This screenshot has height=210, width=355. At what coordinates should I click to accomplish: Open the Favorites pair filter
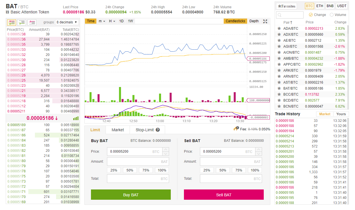(x=286, y=6)
